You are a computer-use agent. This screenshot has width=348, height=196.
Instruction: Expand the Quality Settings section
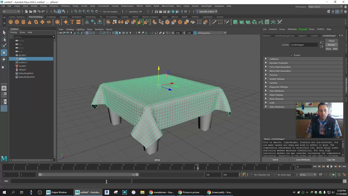[303, 79]
